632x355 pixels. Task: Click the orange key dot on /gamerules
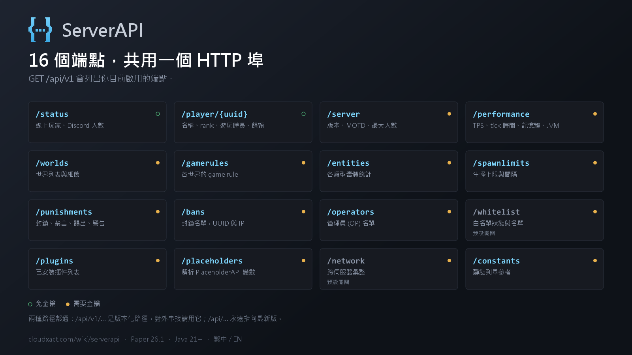[x=303, y=163]
